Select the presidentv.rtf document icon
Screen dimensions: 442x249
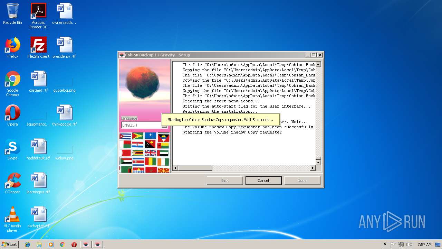[x=64, y=48]
